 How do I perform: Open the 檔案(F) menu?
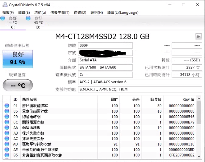8,13
